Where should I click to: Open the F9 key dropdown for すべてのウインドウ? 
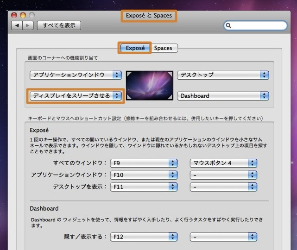[x=144, y=163]
